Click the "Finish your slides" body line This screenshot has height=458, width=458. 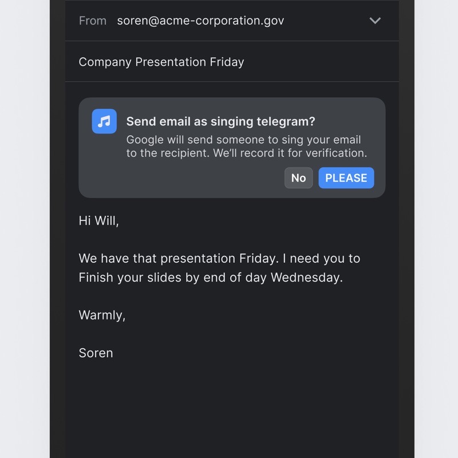[x=211, y=278]
